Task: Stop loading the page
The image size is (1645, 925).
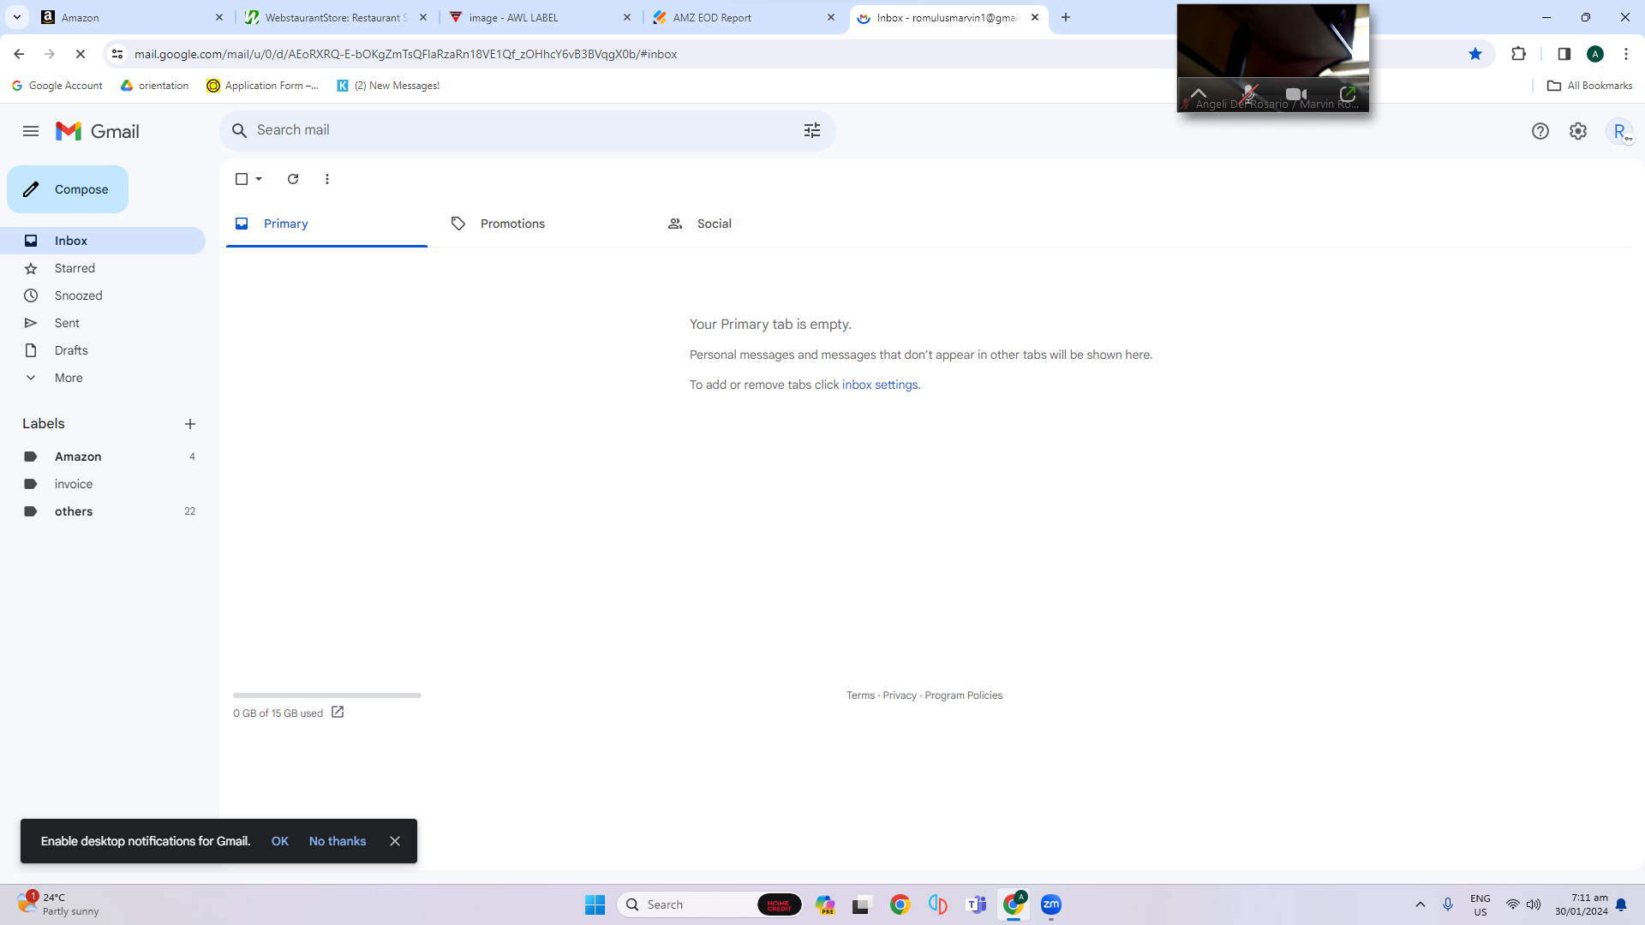Action: pos(81,54)
